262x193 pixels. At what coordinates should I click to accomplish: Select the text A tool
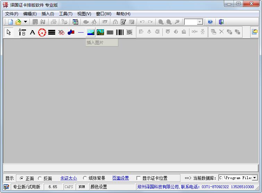[32, 32]
